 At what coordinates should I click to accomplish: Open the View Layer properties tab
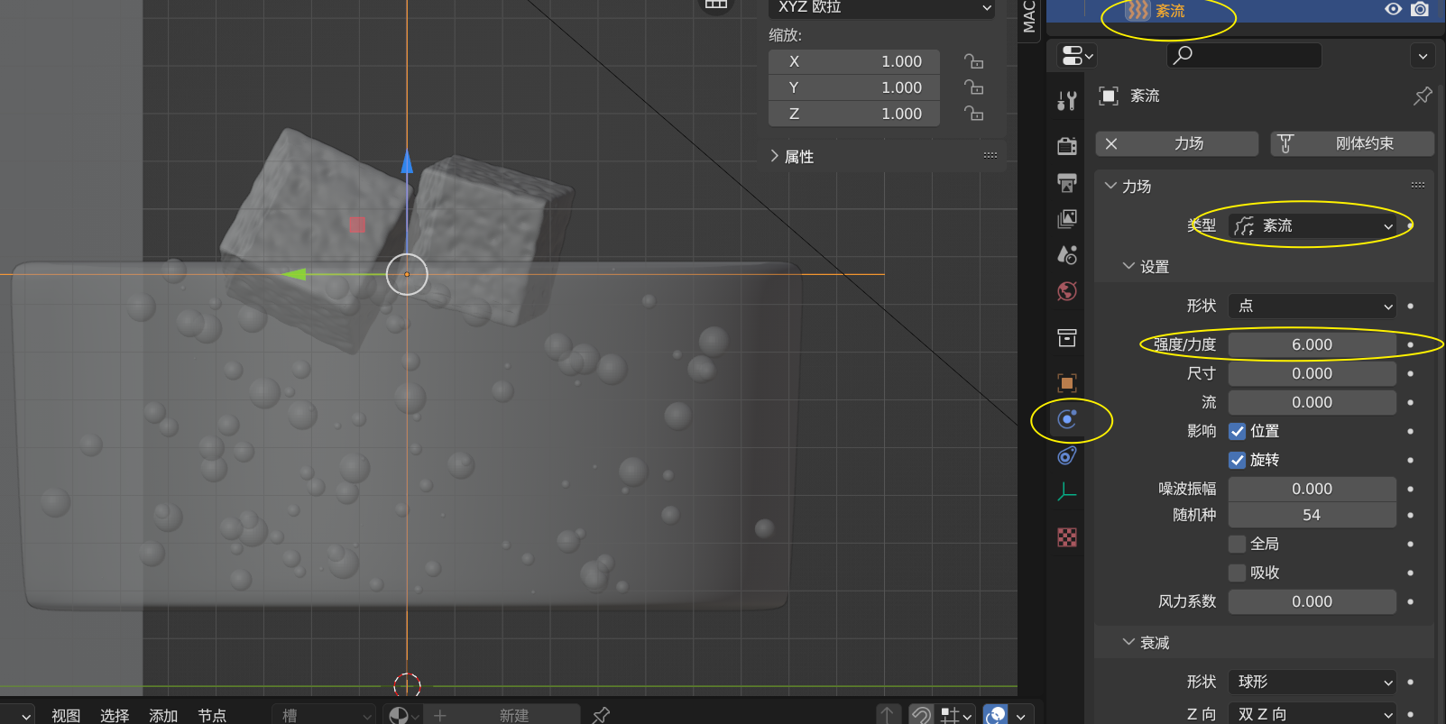[1067, 219]
